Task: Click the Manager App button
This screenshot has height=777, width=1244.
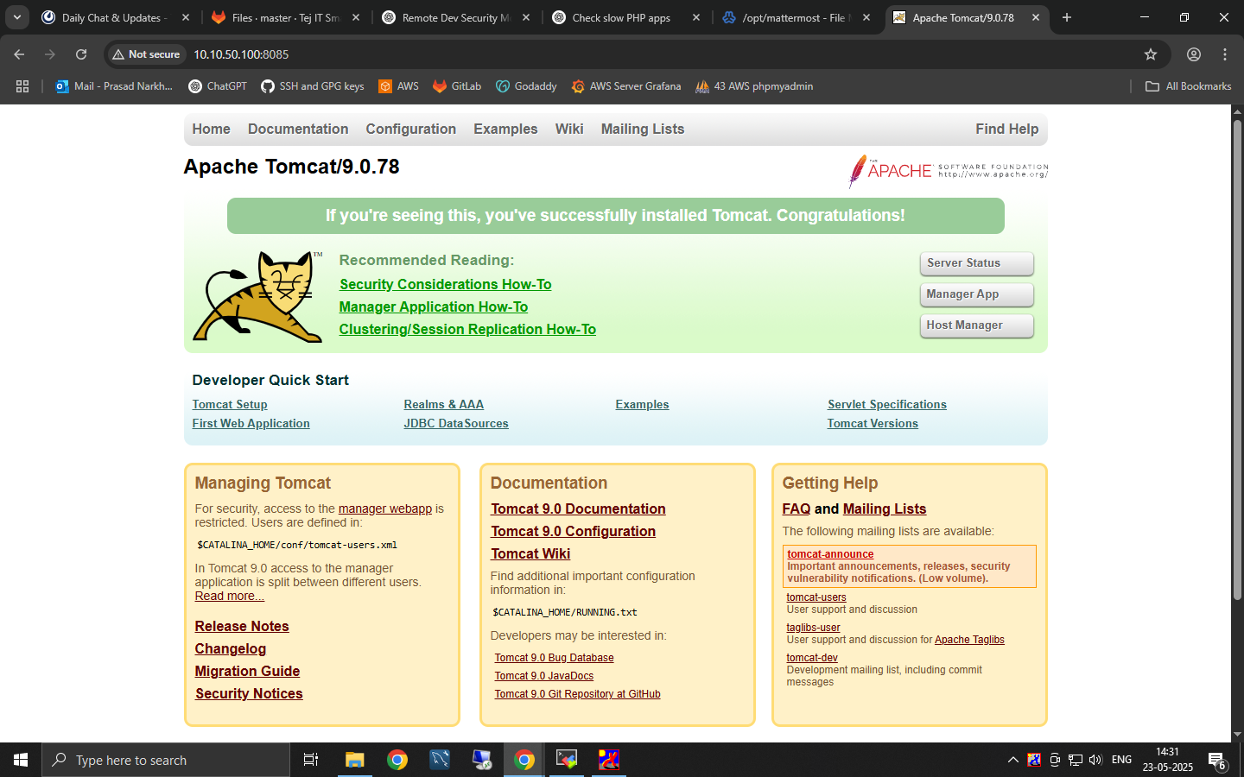Action: pyautogui.click(x=976, y=294)
